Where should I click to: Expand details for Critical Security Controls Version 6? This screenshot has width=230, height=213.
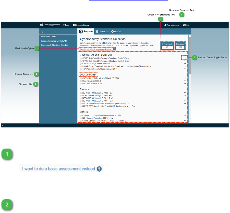pos(185,64)
